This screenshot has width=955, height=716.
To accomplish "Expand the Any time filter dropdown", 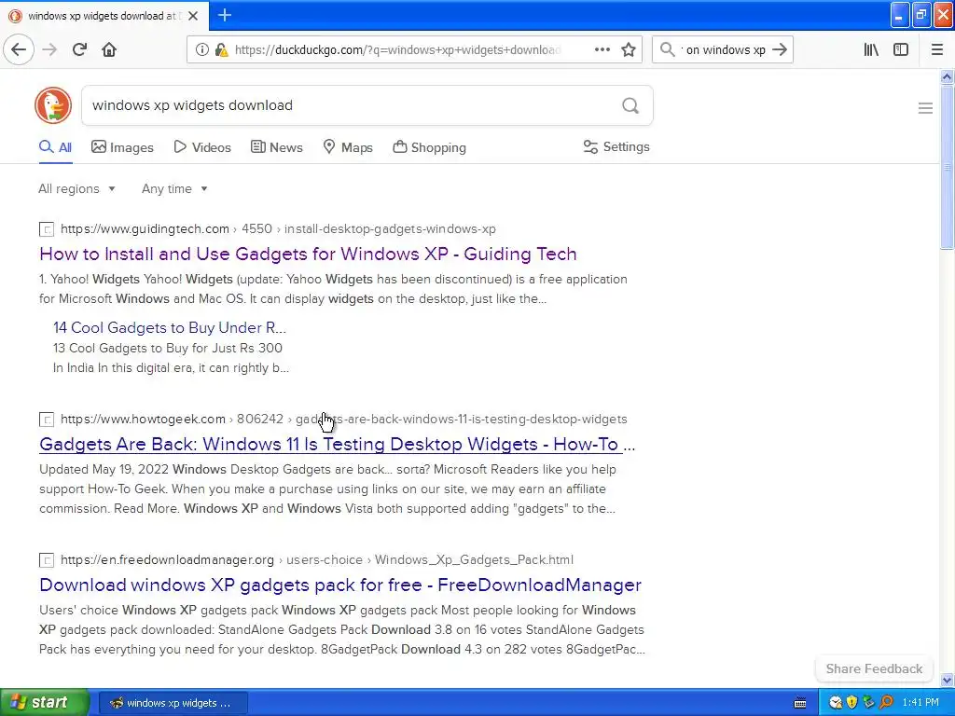I will pyautogui.click(x=174, y=188).
